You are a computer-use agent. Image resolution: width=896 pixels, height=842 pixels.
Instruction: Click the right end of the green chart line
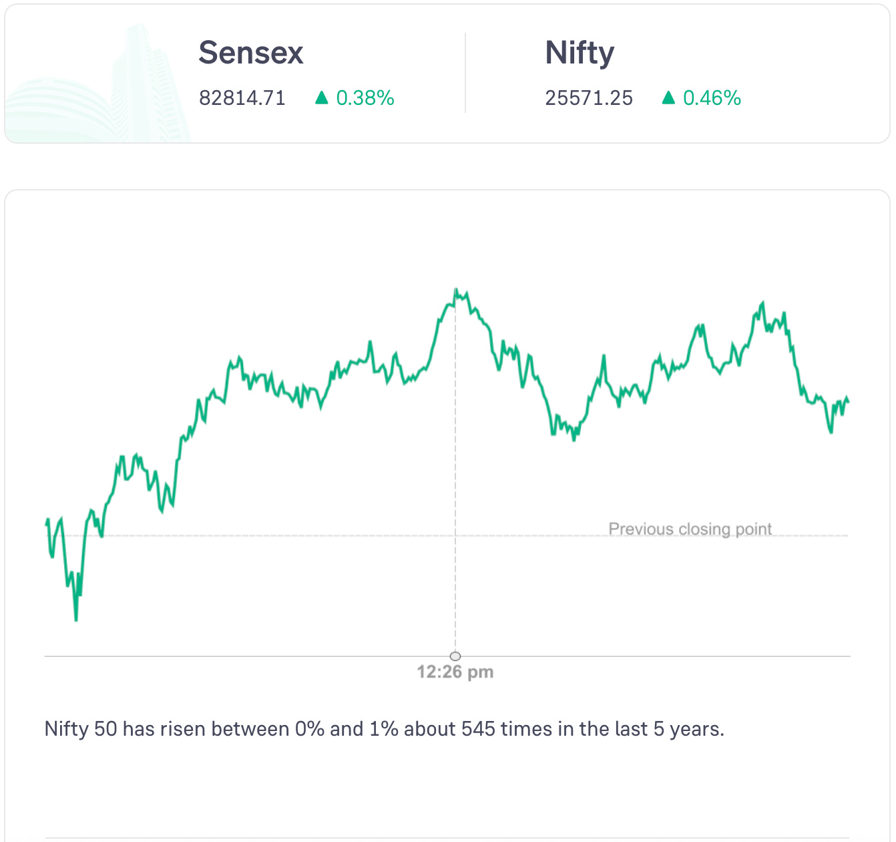point(848,402)
